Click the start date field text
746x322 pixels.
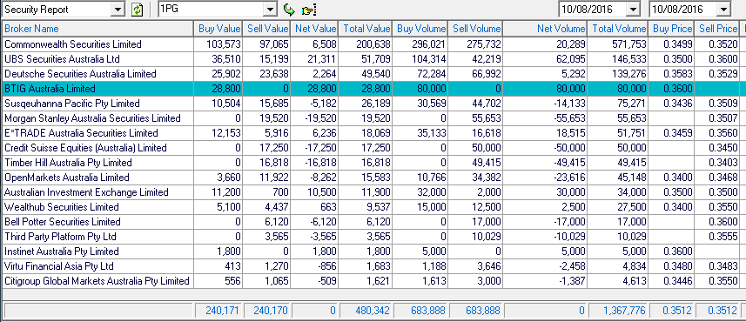[593, 10]
